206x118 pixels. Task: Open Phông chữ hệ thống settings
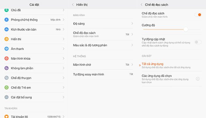[x=34, y=20]
